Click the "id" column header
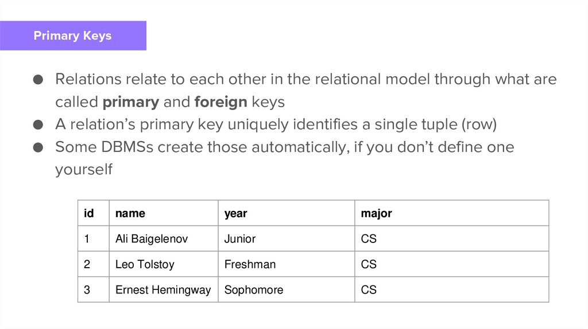The image size is (588, 329). pyautogui.click(x=89, y=213)
